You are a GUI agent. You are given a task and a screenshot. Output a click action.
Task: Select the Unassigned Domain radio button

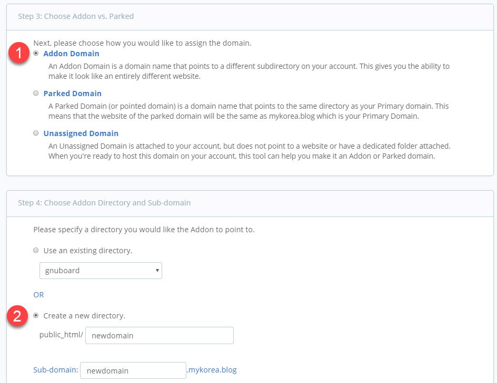pos(36,133)
